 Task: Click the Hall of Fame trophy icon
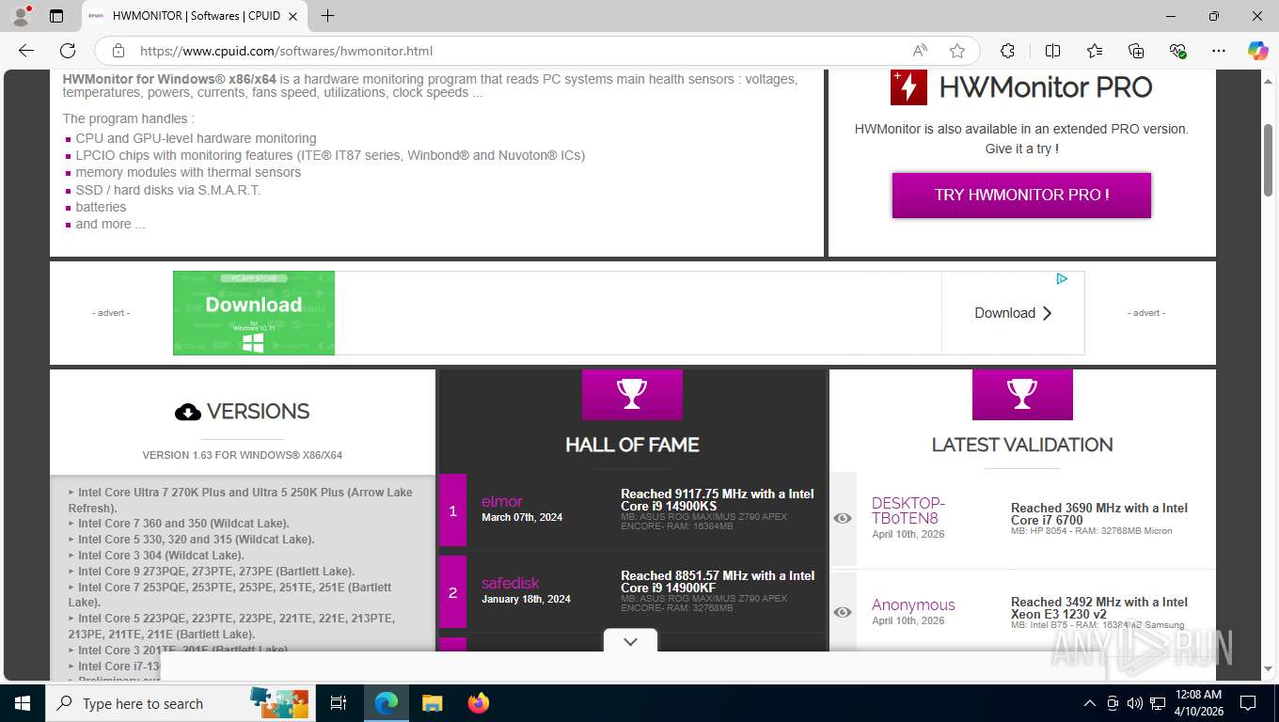coord(632,394)
